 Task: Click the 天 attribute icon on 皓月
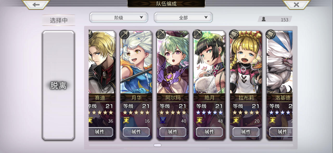point(199,120)
